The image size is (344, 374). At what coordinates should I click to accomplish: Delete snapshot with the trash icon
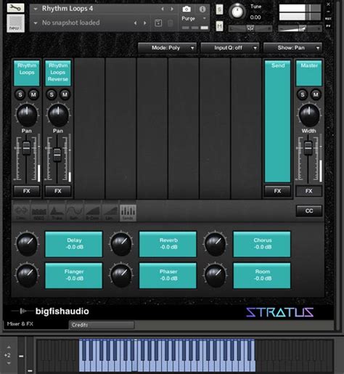click(171, 23)
